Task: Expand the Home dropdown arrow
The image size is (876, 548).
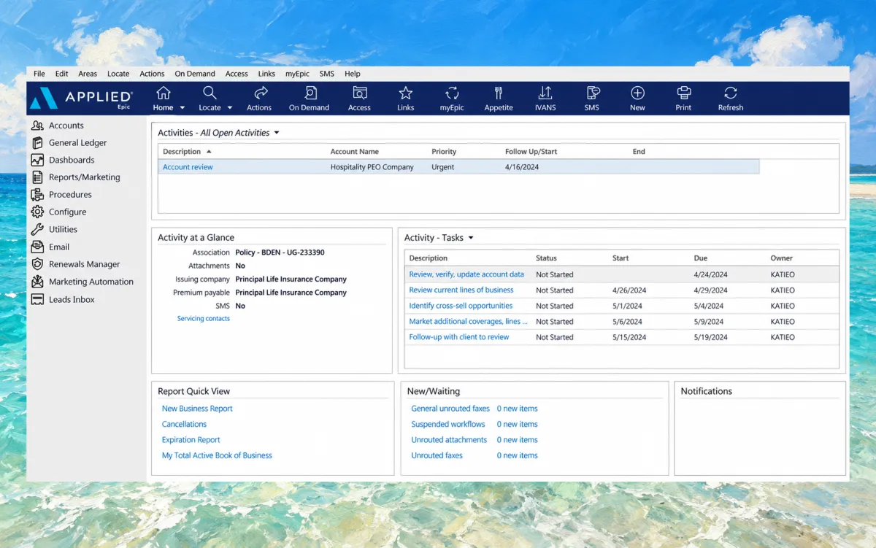Action: [182, 108]
